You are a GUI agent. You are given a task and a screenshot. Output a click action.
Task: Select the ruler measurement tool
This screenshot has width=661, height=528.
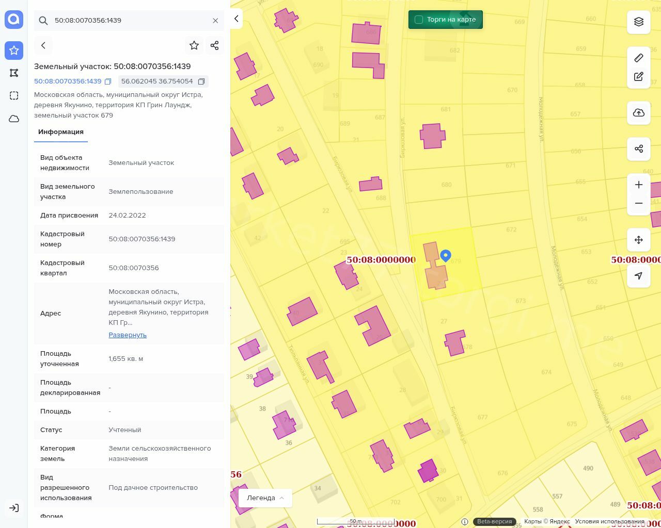pos(639,58)
